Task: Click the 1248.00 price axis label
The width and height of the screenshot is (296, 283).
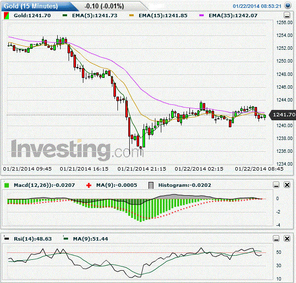Action: (284, 74)
